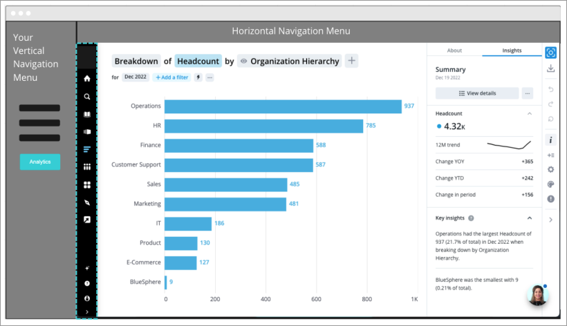Click the capture icon atop right toolbar
Image resolution: width=567 pixels, height=326 pixels.
(x=550, y=52)
